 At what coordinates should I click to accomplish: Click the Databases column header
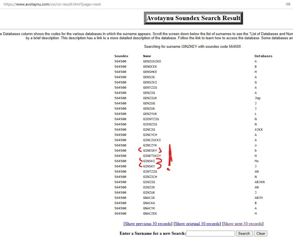tap(263, 56)
